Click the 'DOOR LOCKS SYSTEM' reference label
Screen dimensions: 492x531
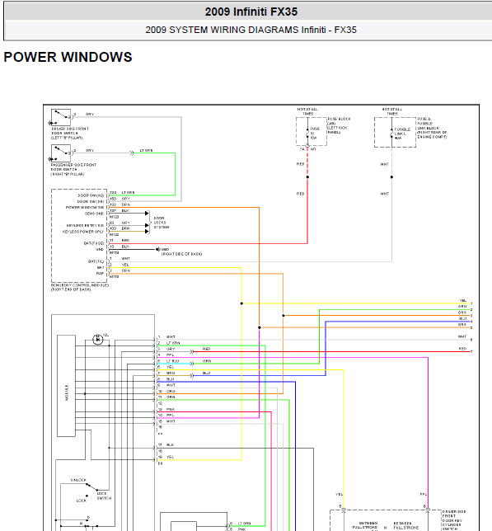tap(161, 223)
